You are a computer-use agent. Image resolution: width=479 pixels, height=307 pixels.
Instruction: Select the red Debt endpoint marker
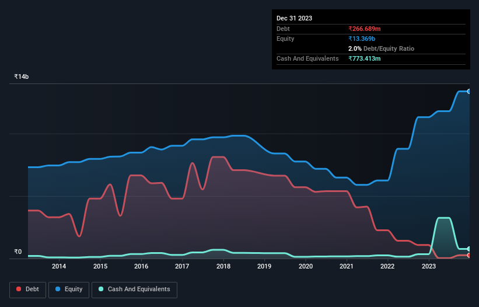[x=469, y=255]
